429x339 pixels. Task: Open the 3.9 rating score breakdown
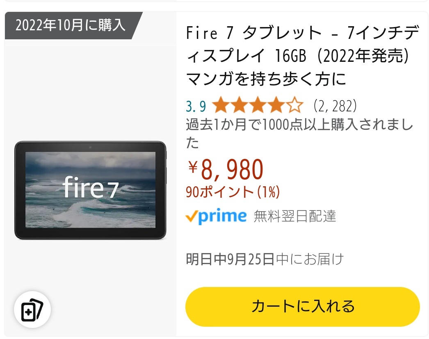click(196, 106)
